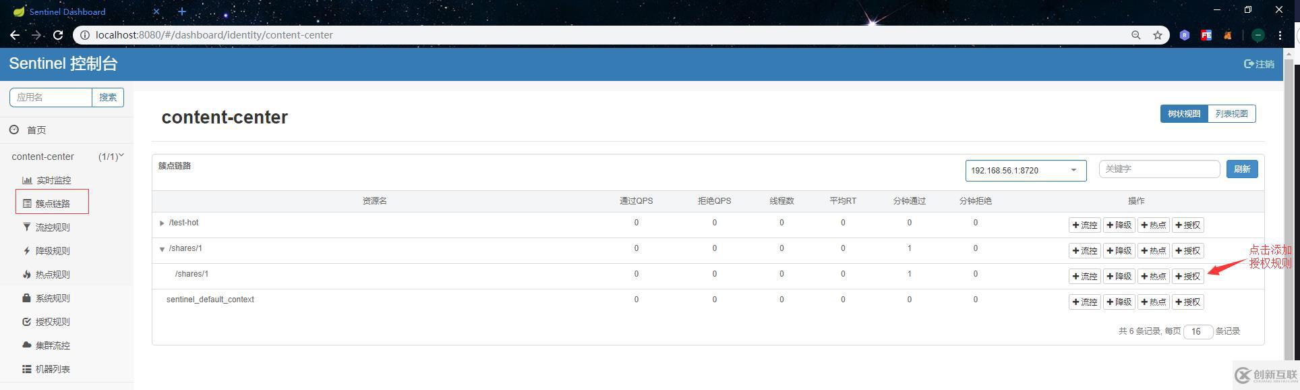Click the 平均RT column header
Image resolution: width=1300 pixels, height=390 pixels.
pos(843,201)
